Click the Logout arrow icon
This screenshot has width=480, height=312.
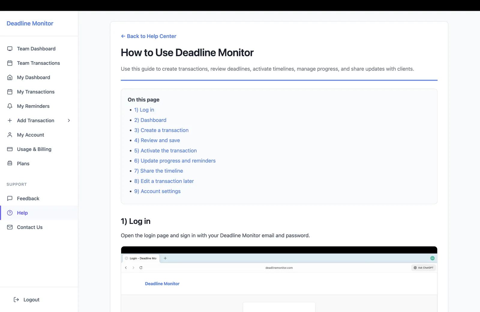(16, 300)
